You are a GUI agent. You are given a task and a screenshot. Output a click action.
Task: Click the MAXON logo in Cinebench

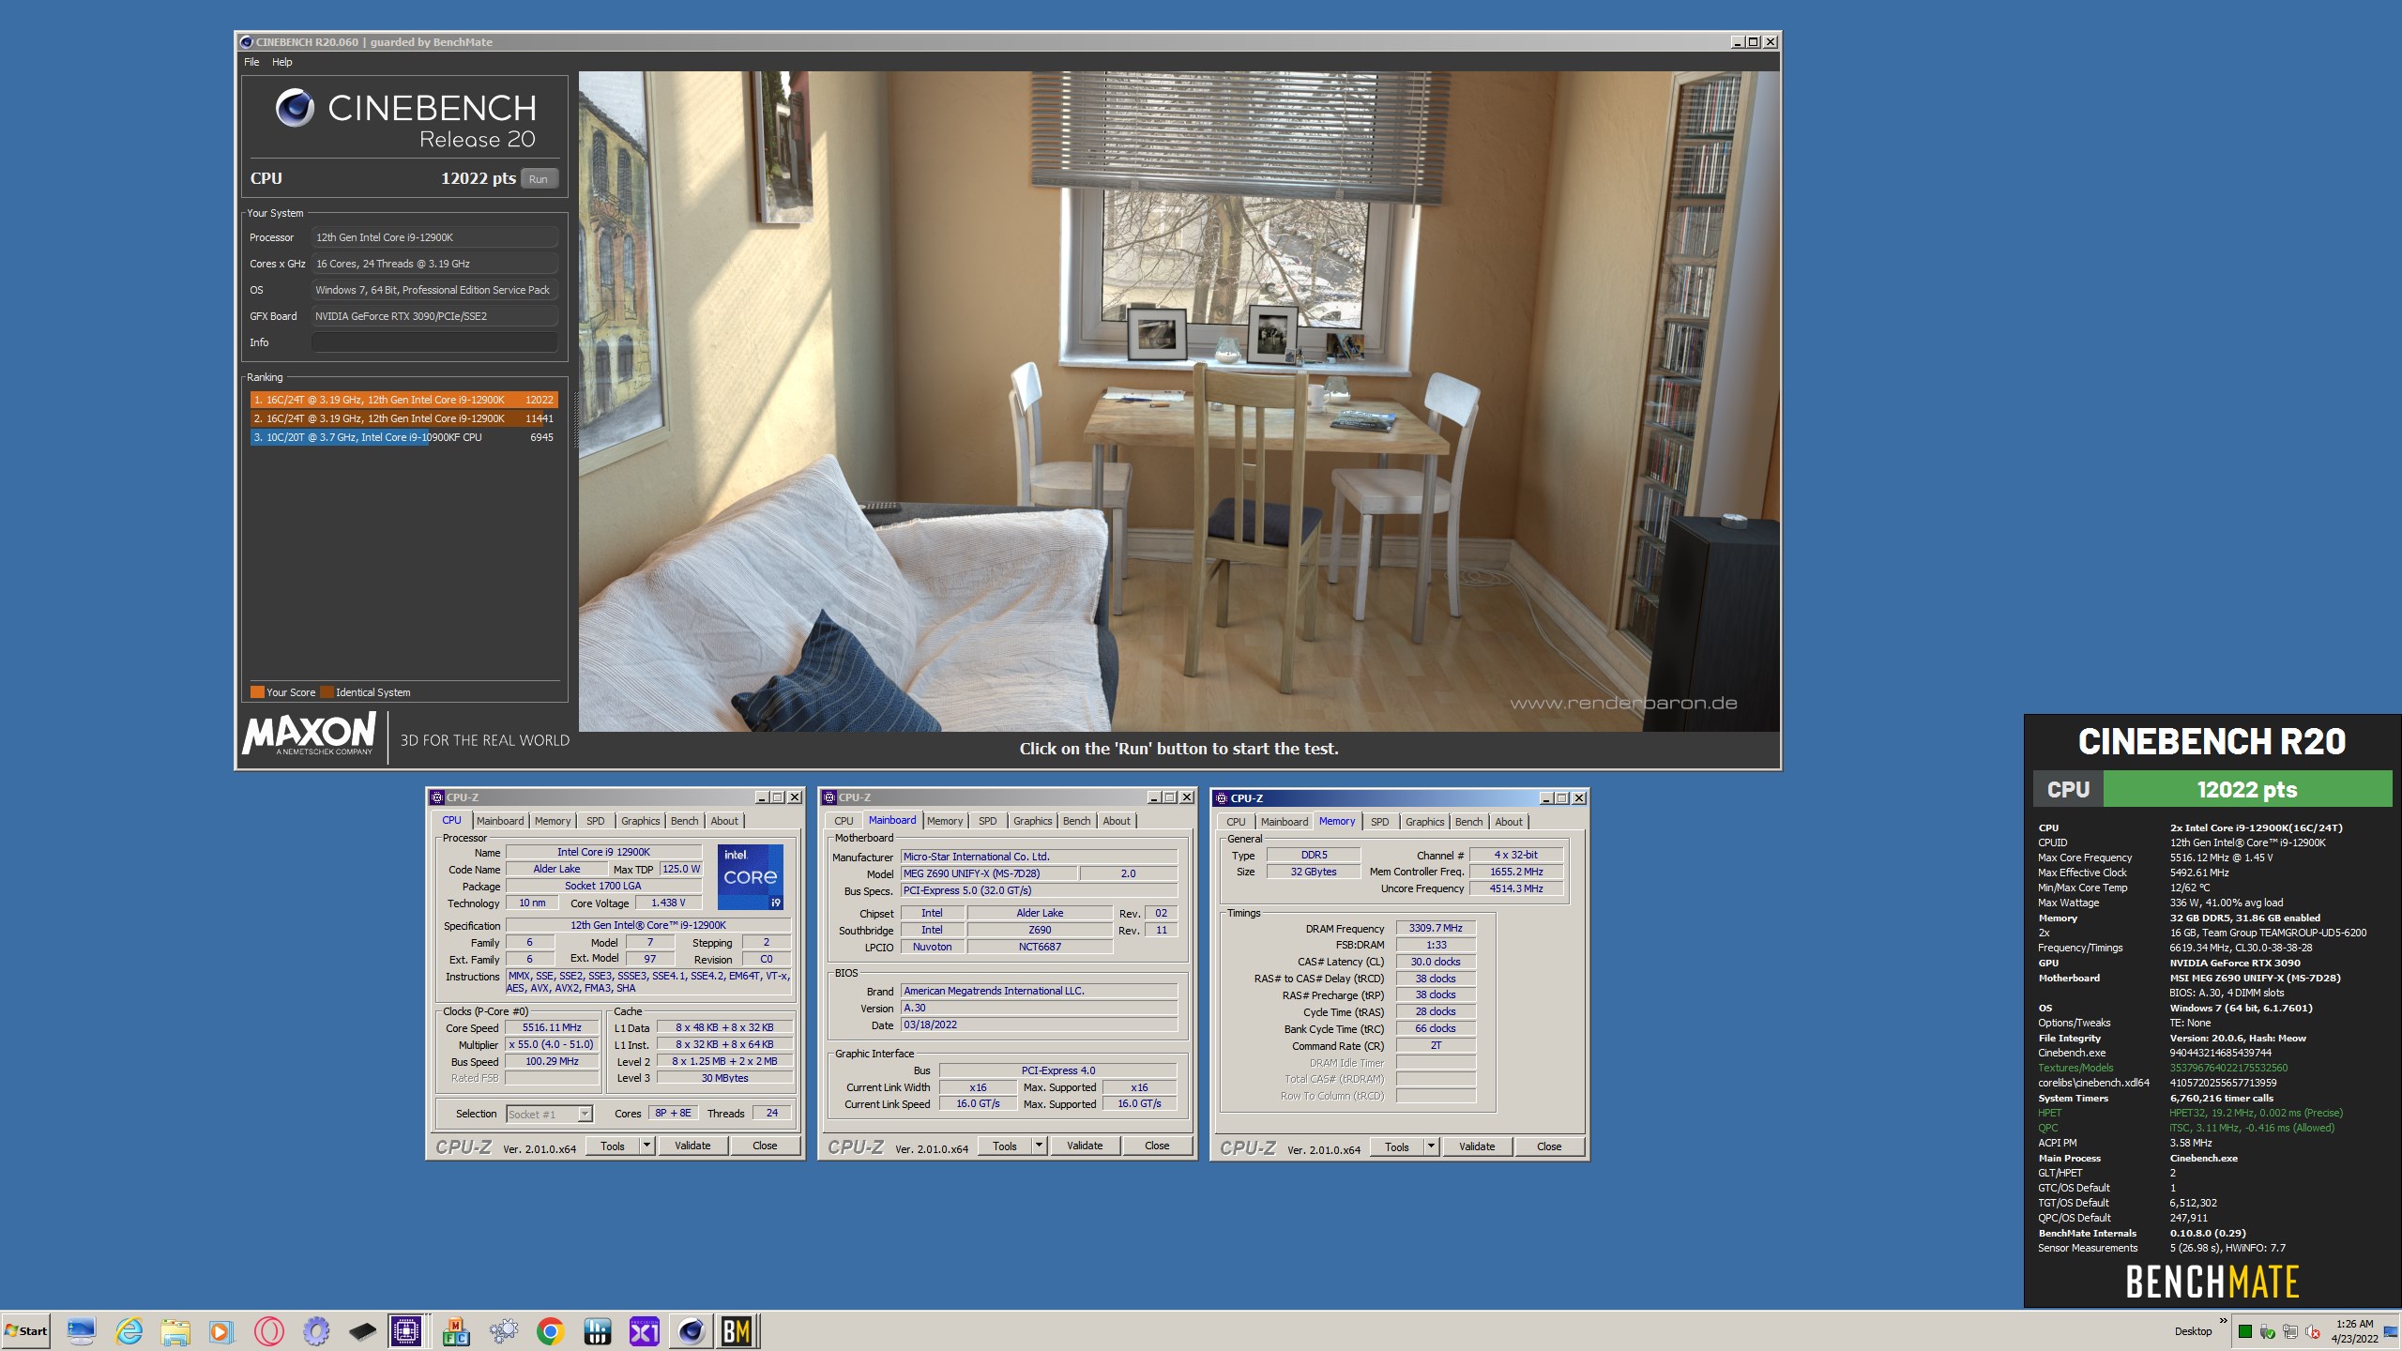click(309, 735)
